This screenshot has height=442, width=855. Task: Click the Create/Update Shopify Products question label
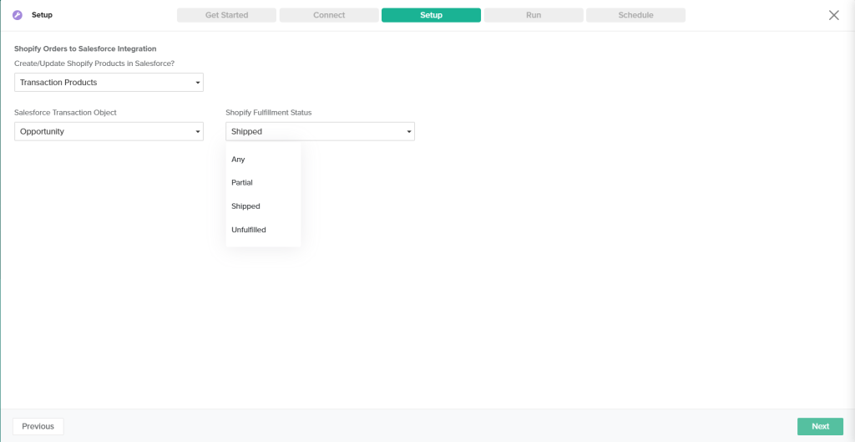pyautogui.click(x=94, y=64)
